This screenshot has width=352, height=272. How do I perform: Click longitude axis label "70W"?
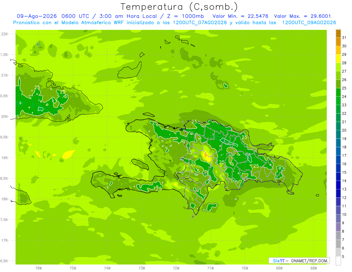(x=245, y=268)
